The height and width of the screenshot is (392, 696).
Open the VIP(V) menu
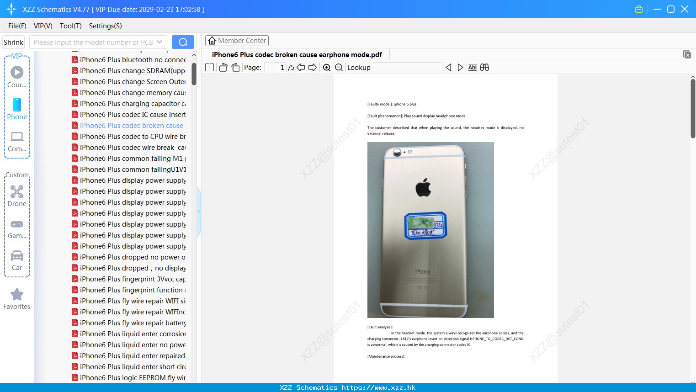[43, 26]
